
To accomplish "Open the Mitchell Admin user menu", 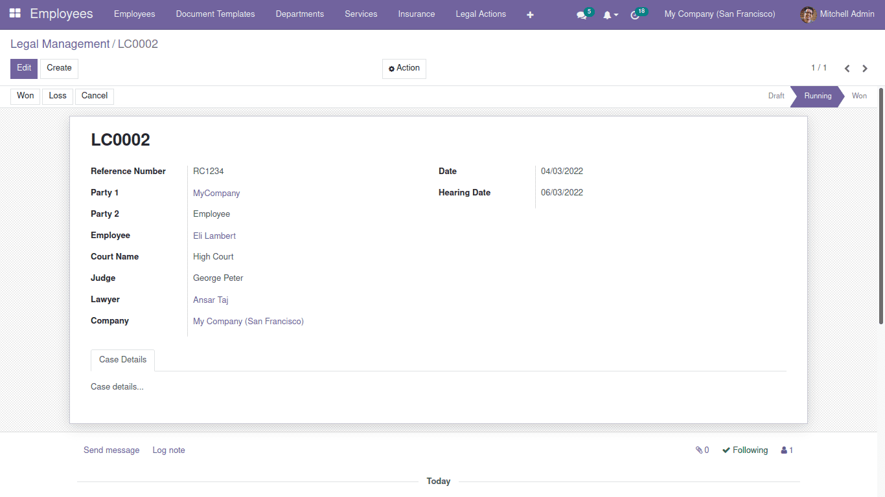I will (x=845, y=14).
